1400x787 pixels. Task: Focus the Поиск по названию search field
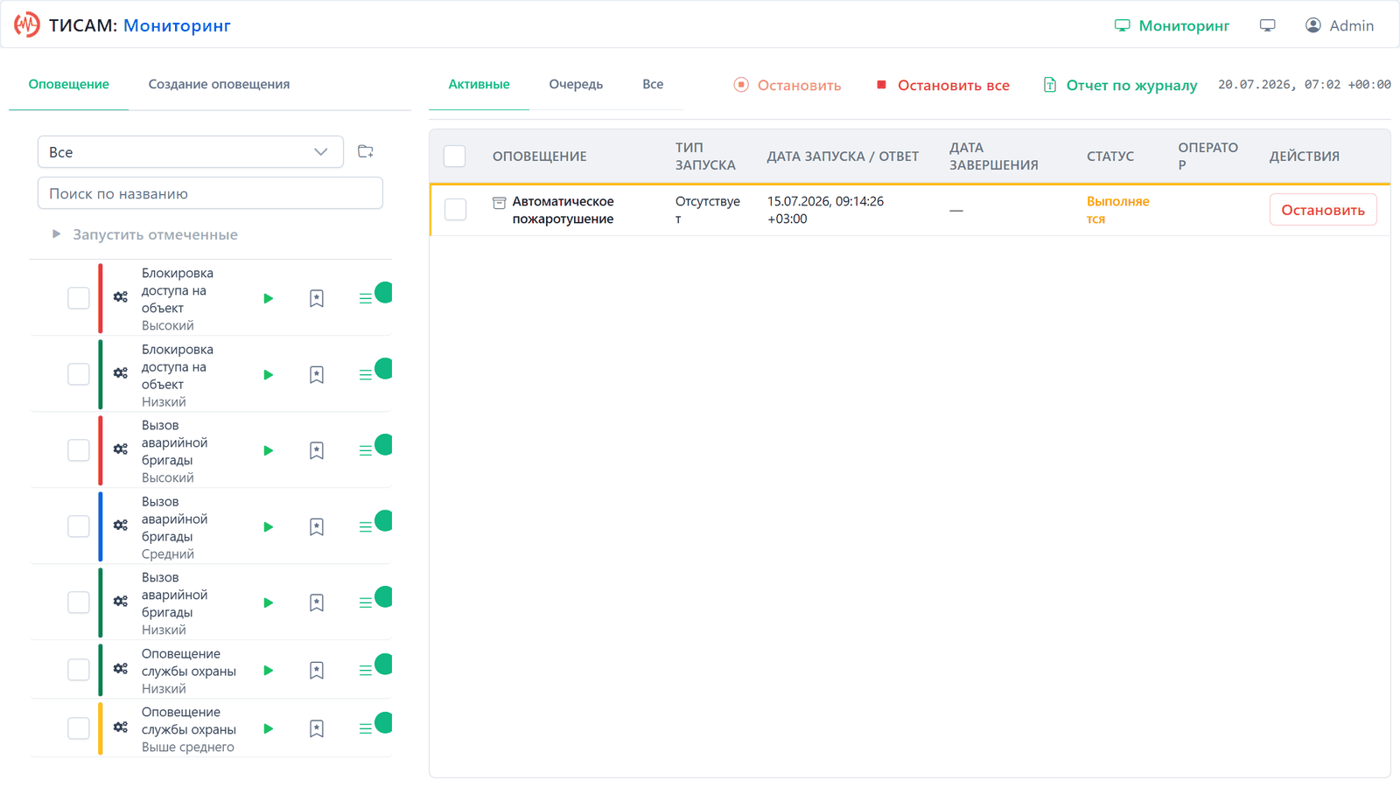(210, 193)
